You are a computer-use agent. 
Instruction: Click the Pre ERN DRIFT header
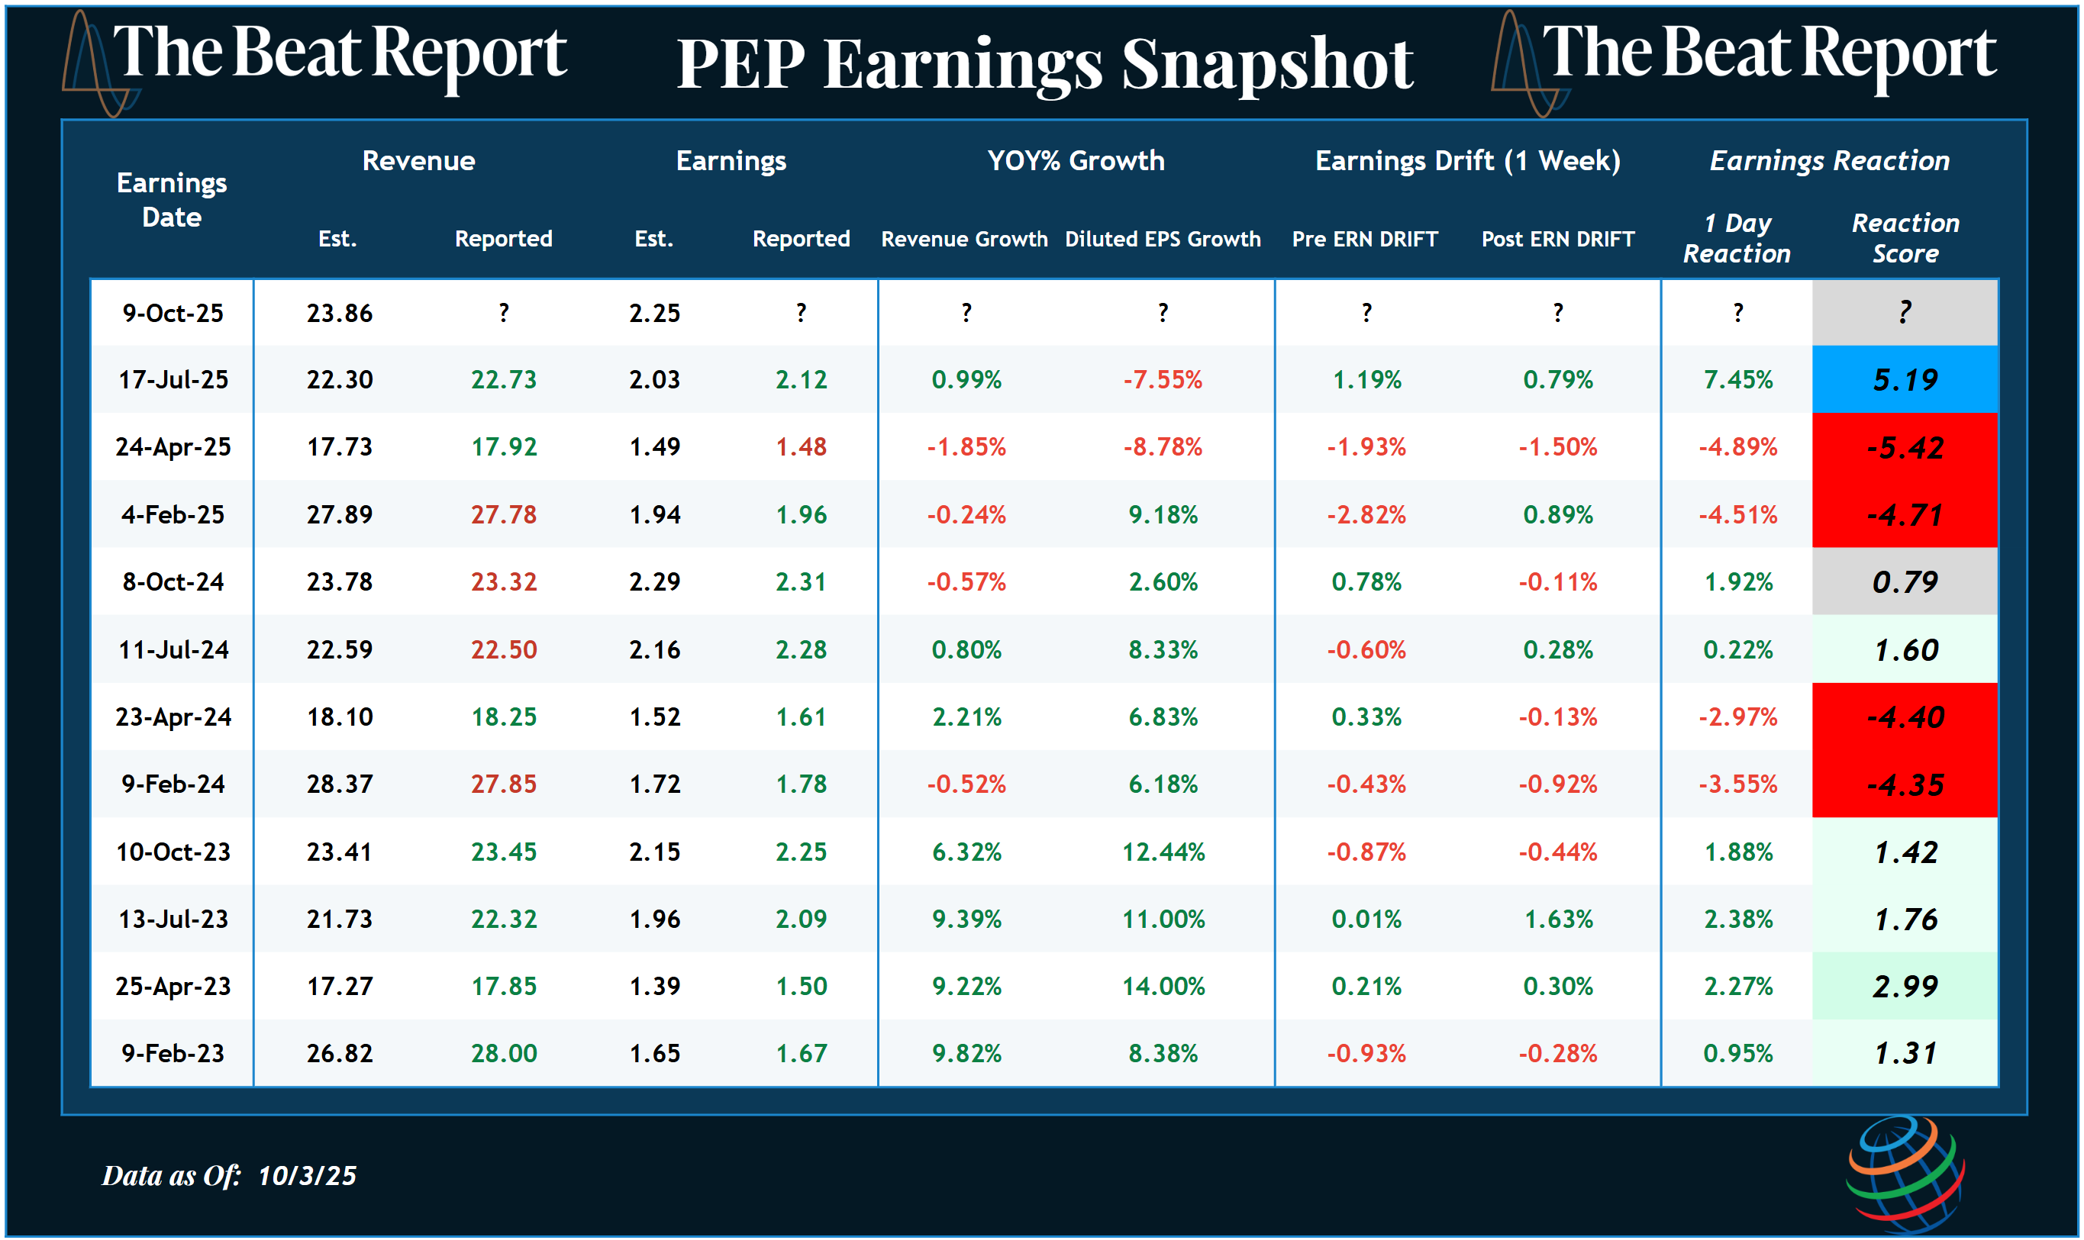click(1364, 239)
